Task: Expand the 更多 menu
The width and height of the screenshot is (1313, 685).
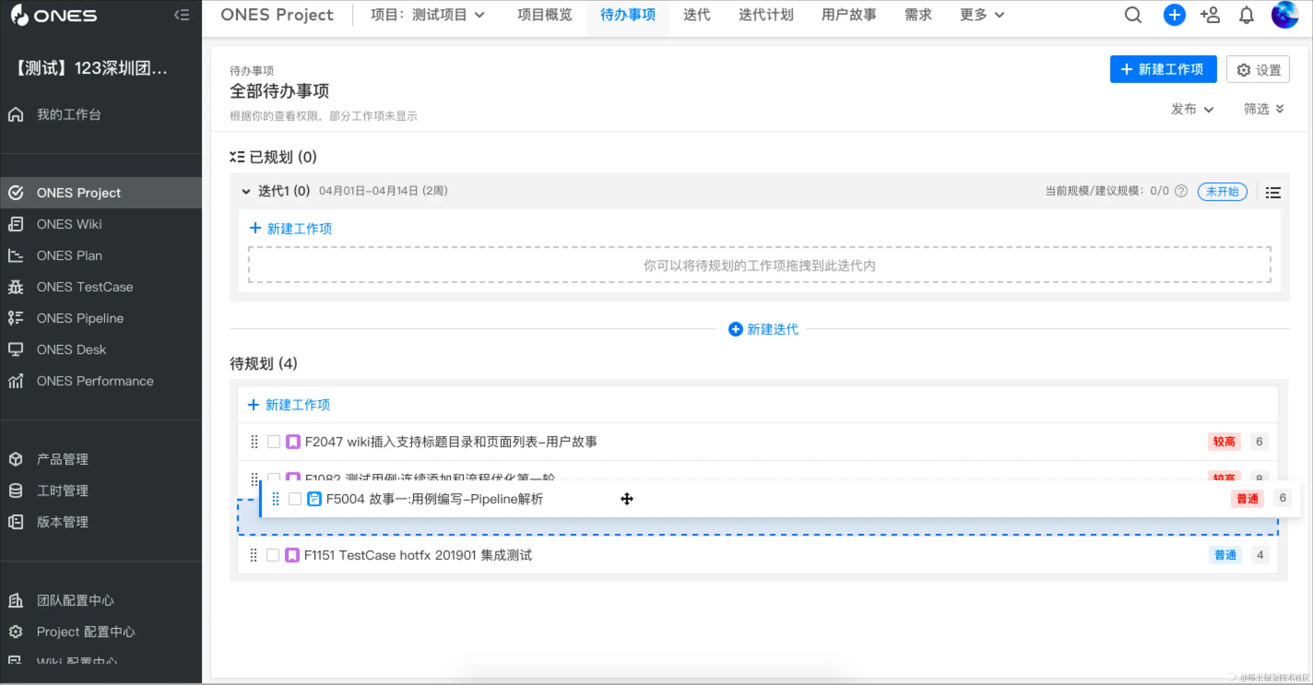Action: [980, 15]
